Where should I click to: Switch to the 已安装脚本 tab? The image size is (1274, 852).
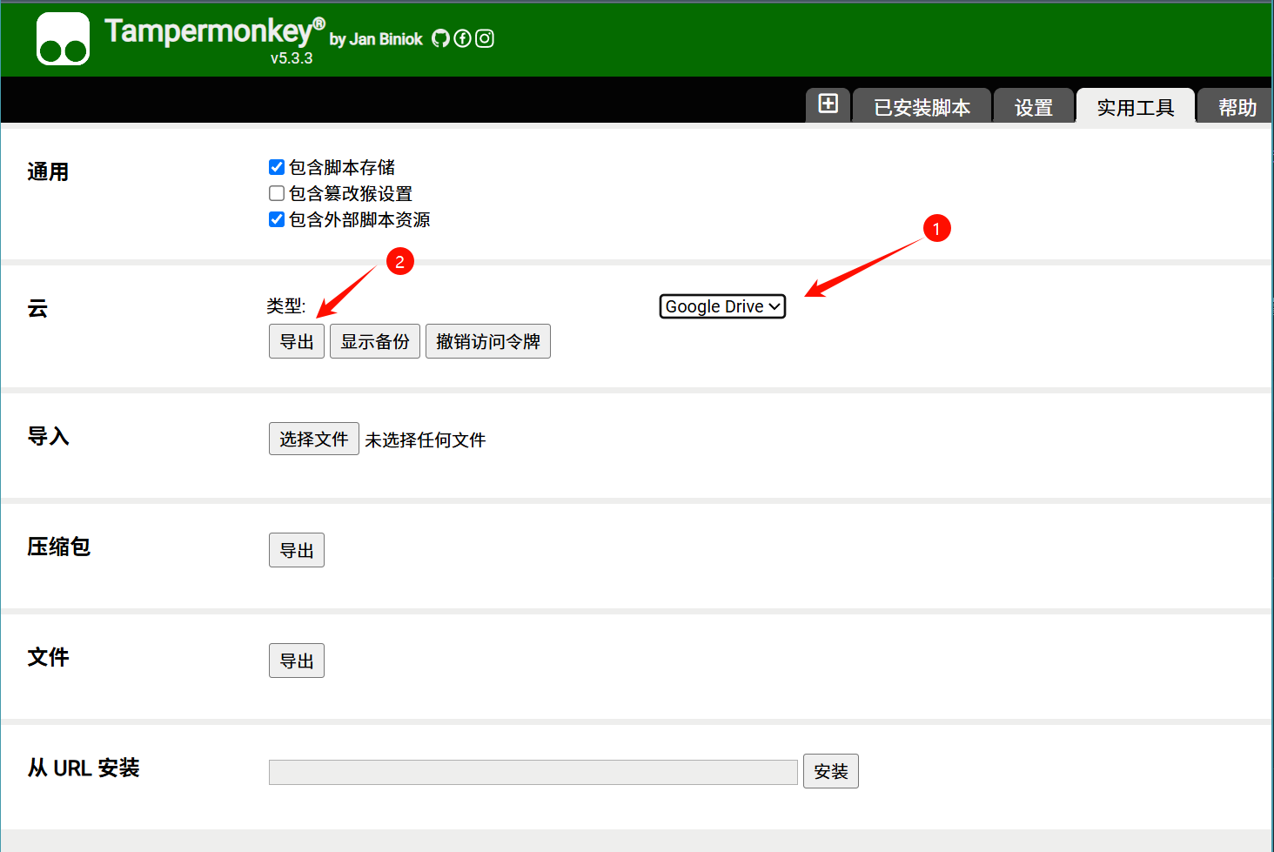(922, 106)
